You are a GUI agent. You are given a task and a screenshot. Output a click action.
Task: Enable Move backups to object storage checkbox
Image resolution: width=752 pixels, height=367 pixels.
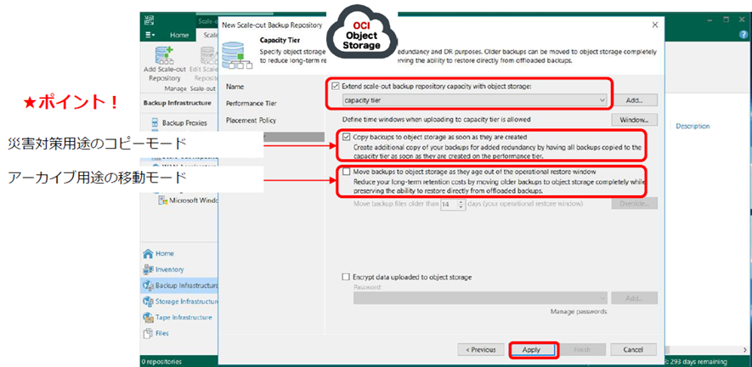[x=347, y=172]
